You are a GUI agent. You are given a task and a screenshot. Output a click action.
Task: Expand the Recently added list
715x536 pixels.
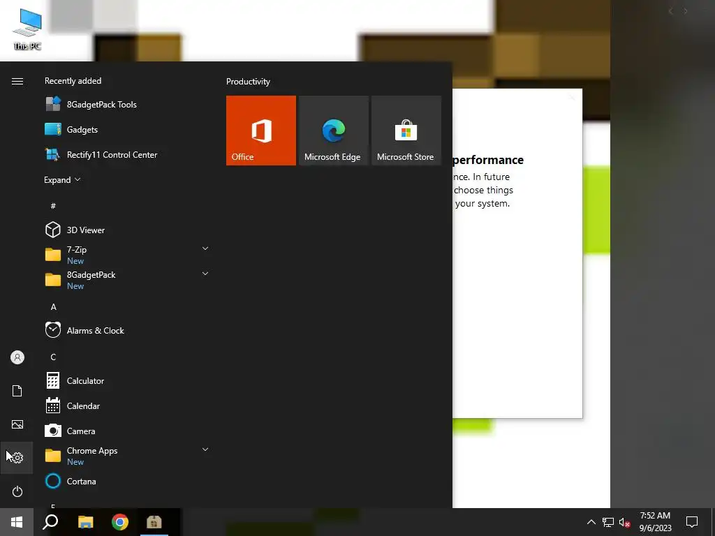click(x=62, y=179)
